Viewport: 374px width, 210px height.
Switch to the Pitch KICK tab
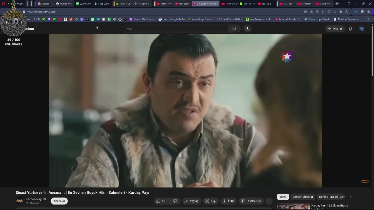click(x=124, y=4)
